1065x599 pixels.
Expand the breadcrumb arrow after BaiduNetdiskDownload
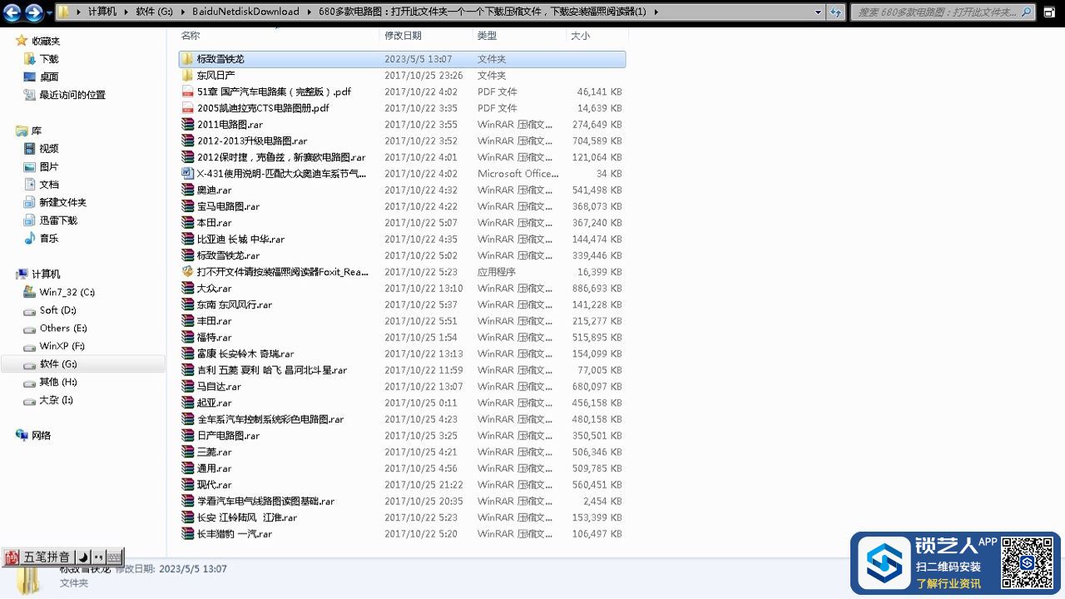tap(310, 12)
